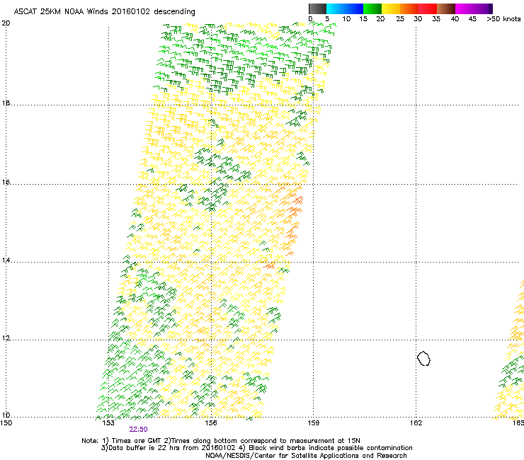
Task: Click the legend value '40'
Action: [x=455, y=18]
